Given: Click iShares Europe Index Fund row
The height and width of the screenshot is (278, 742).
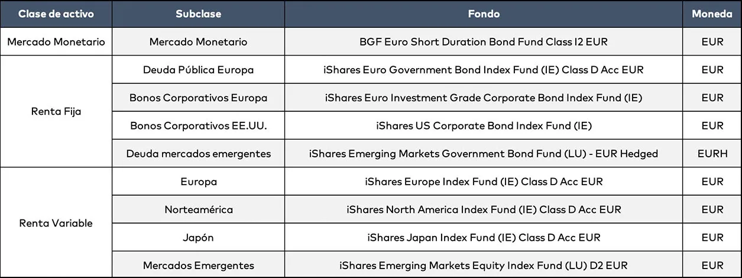Looking at the screenshot, I should [x=483, y=182].
